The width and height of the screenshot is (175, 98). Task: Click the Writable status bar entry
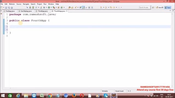[105, 91]
